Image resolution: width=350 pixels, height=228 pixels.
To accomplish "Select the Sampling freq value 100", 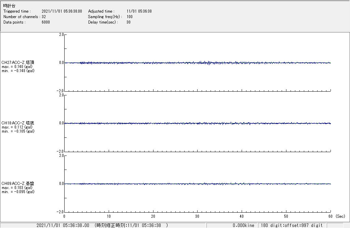I will pos(130,17).
